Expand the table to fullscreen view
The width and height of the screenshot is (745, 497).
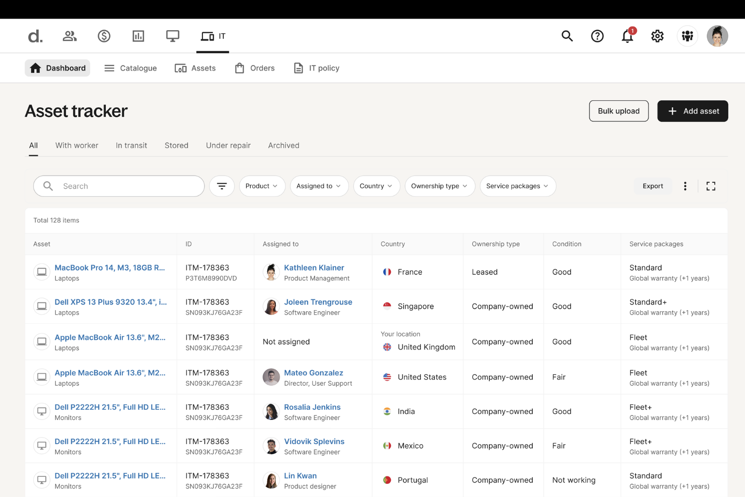pos(711,186)
